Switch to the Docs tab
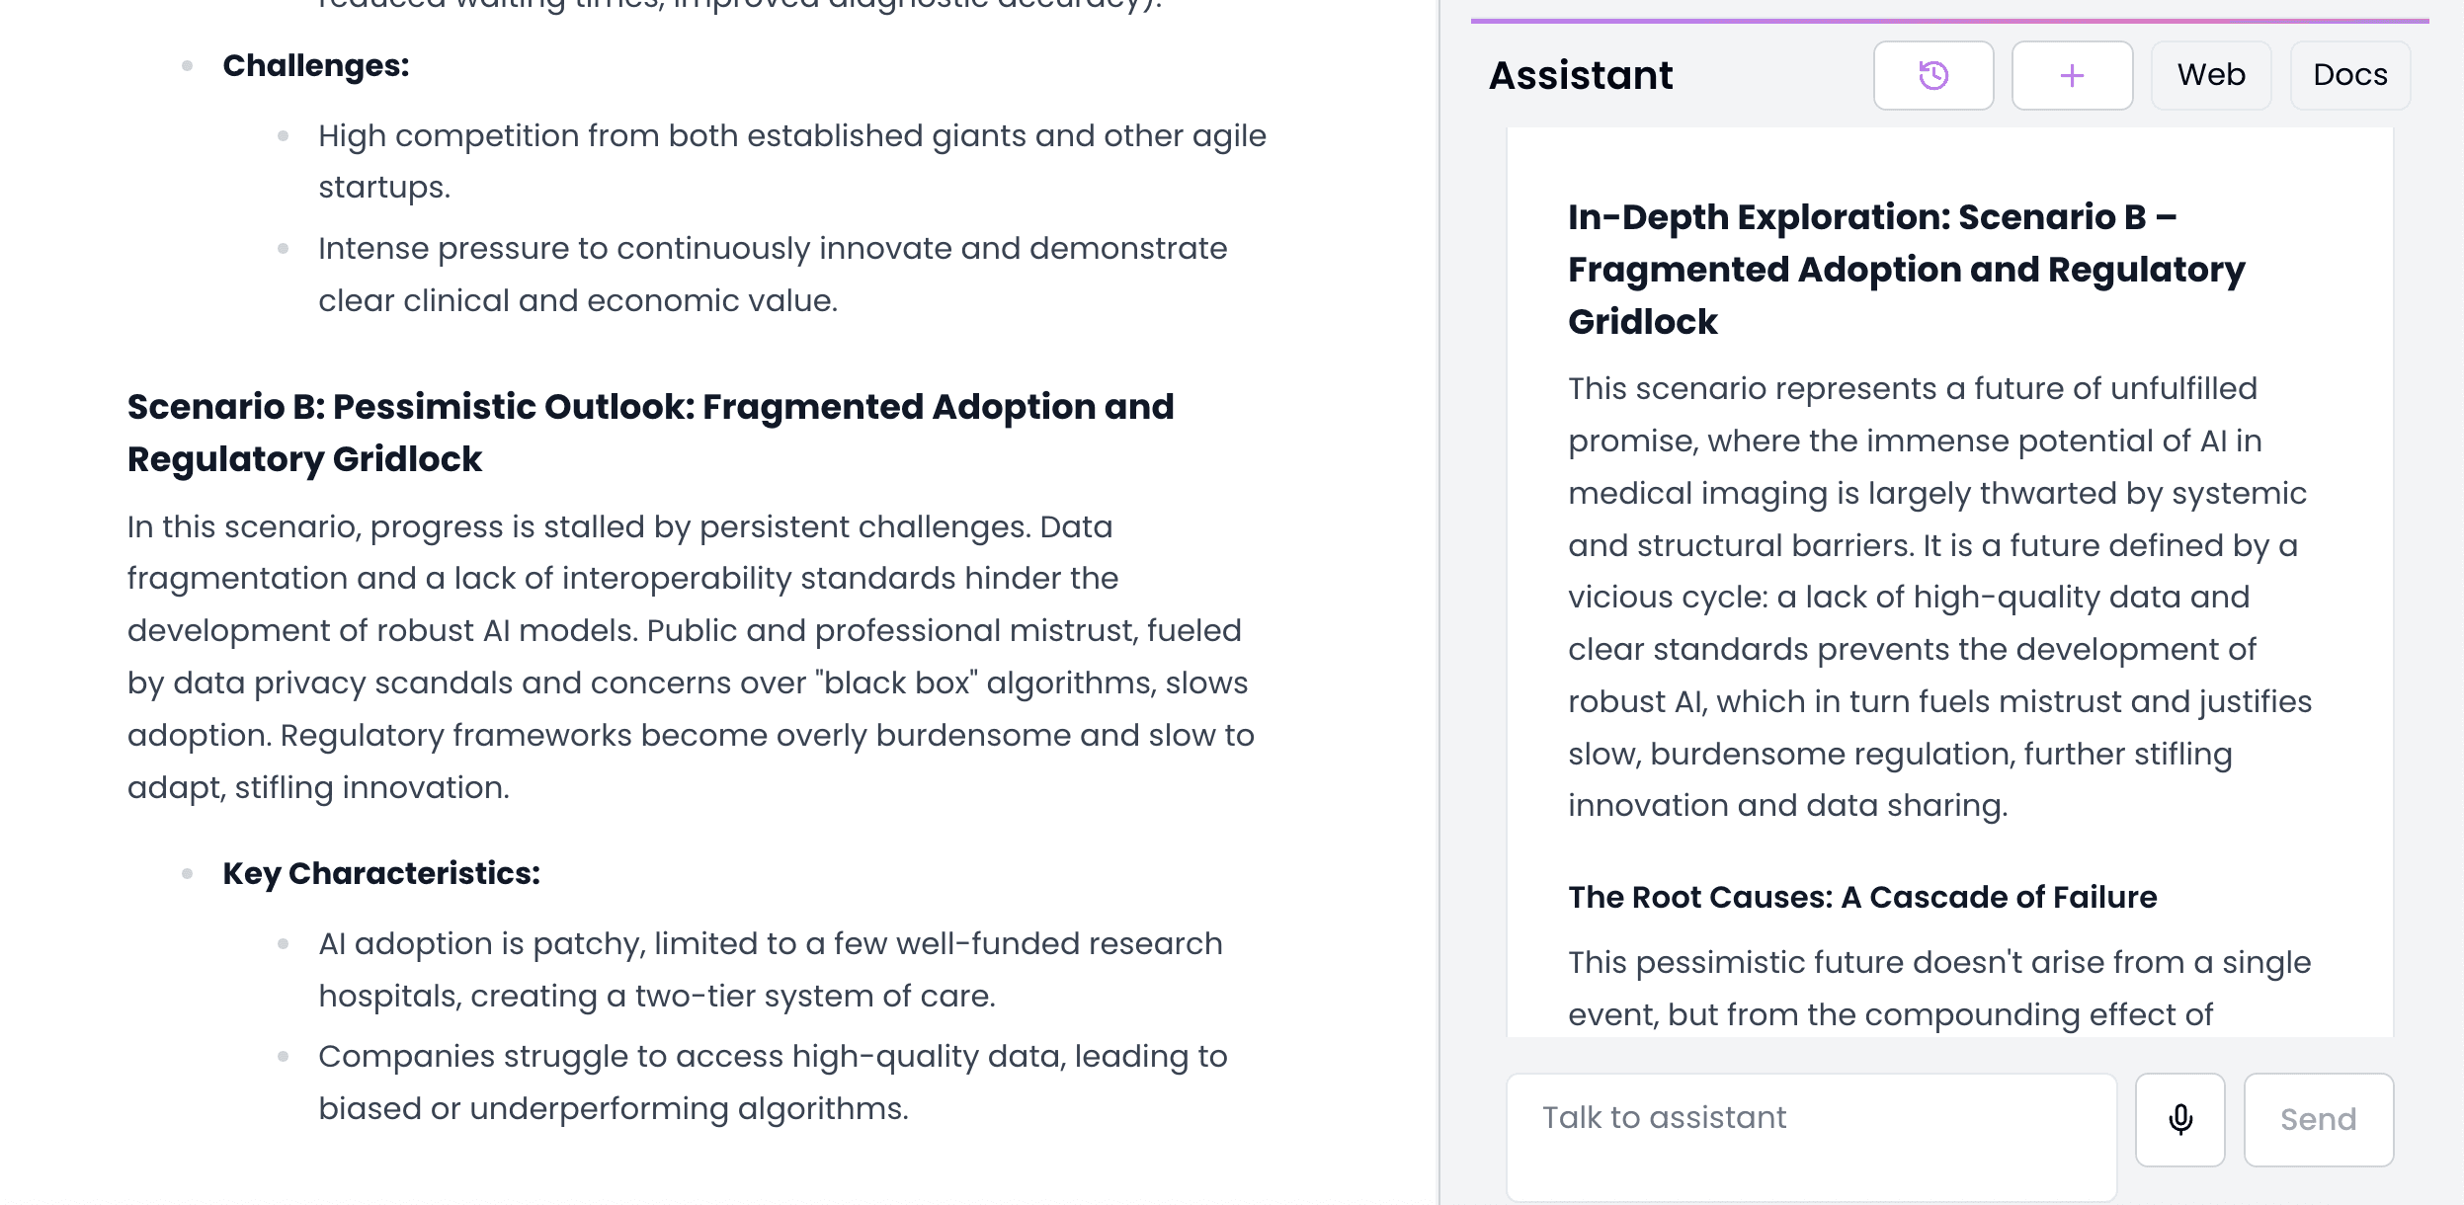2464x1205 pixels. pyautogui.click(x=2349, y=75)
